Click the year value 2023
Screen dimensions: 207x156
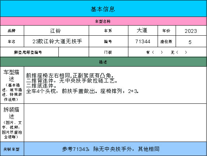191,31
